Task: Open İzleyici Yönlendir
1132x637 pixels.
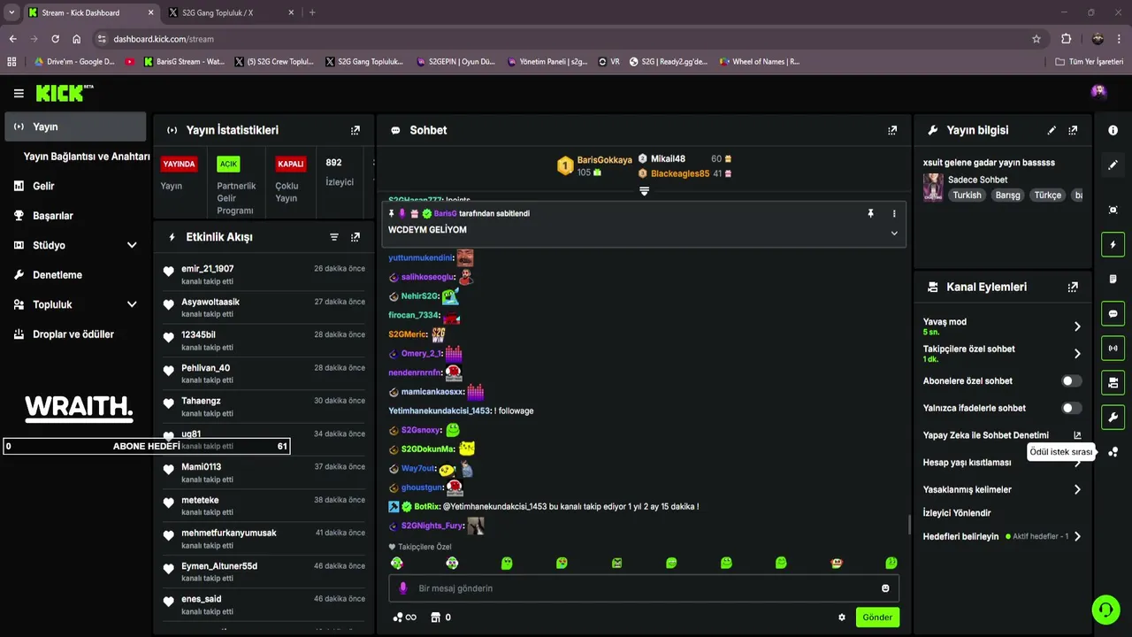Action: 957,513
